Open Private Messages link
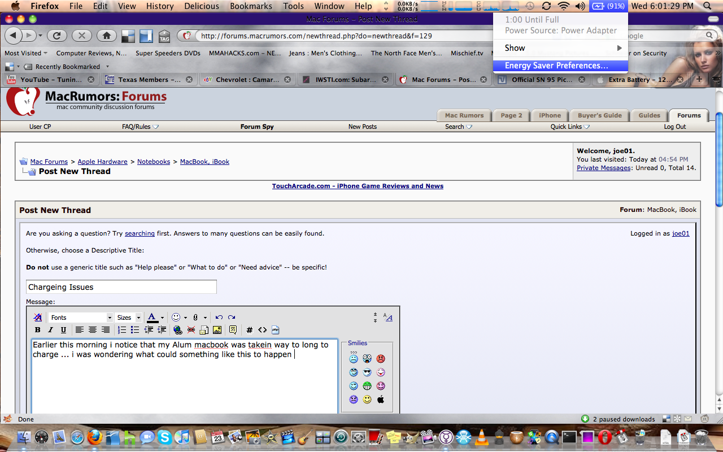Screen dimensions: 723x452 pyautogui.click(x=604, y=168)
